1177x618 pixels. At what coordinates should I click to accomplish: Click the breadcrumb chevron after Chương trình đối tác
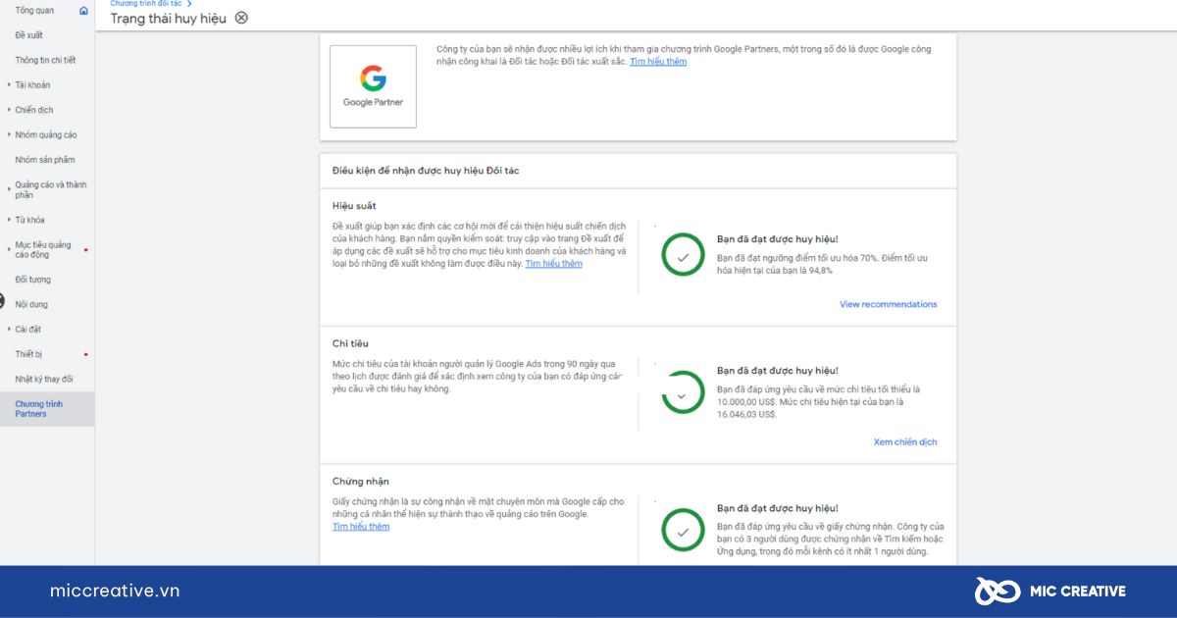tap(188, 4)
